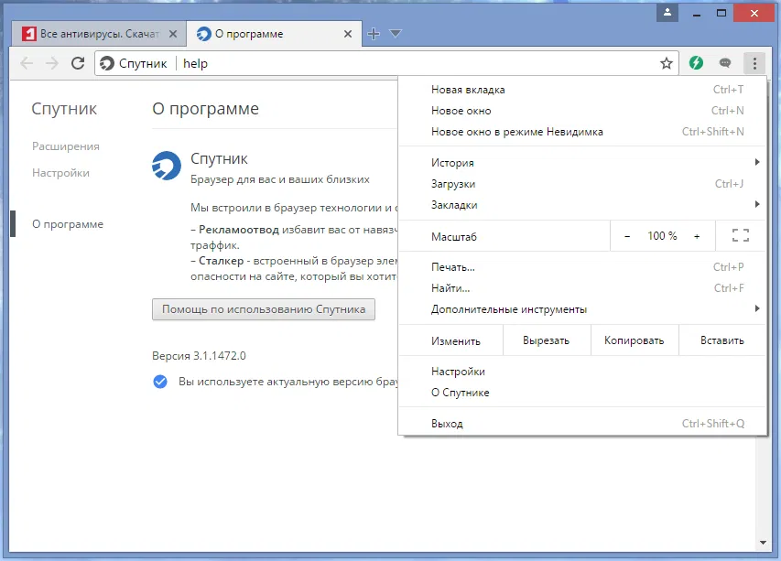Open the tab list dropdown triangle
The image size is (781, 561).
pos(395,33)
